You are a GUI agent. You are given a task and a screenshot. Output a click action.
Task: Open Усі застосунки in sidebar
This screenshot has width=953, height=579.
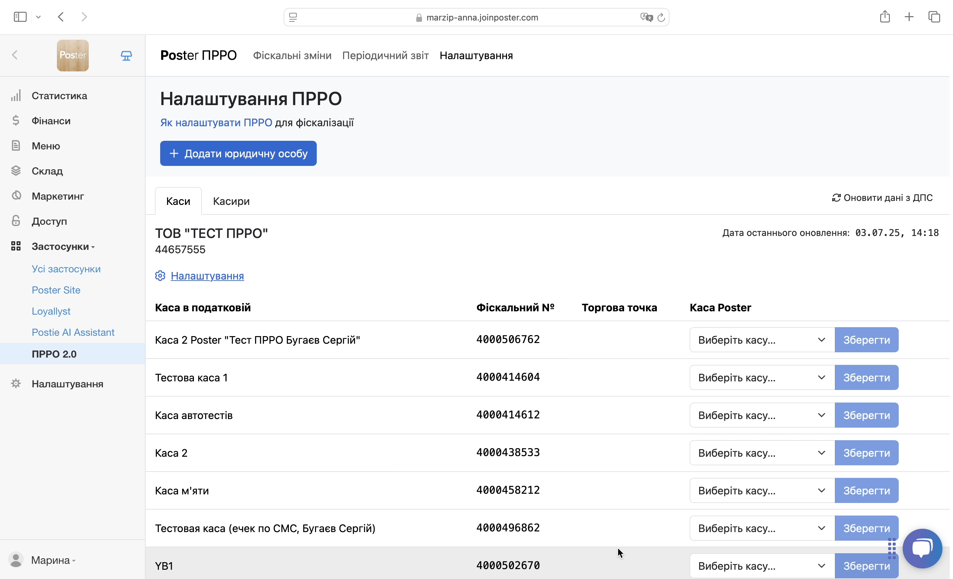pos(66,269)
